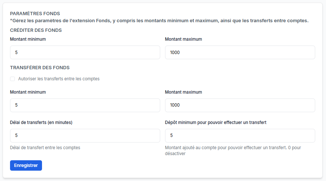Focus the Montant maximum field under Transférer des fonds
Image resolution: width=326 pixels, height=181 pixels.
pyautogui.click(x=240, y=105)
